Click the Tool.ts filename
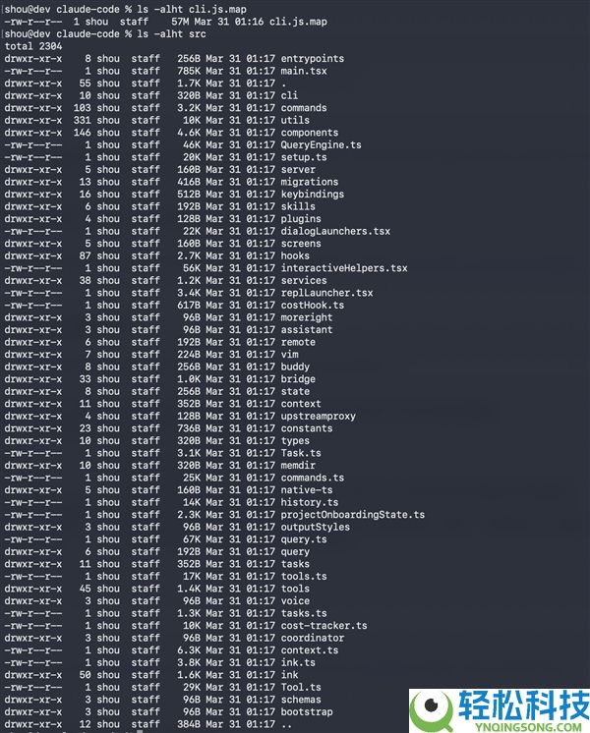Viewport: 590px width, 733px height. point(301,687)
